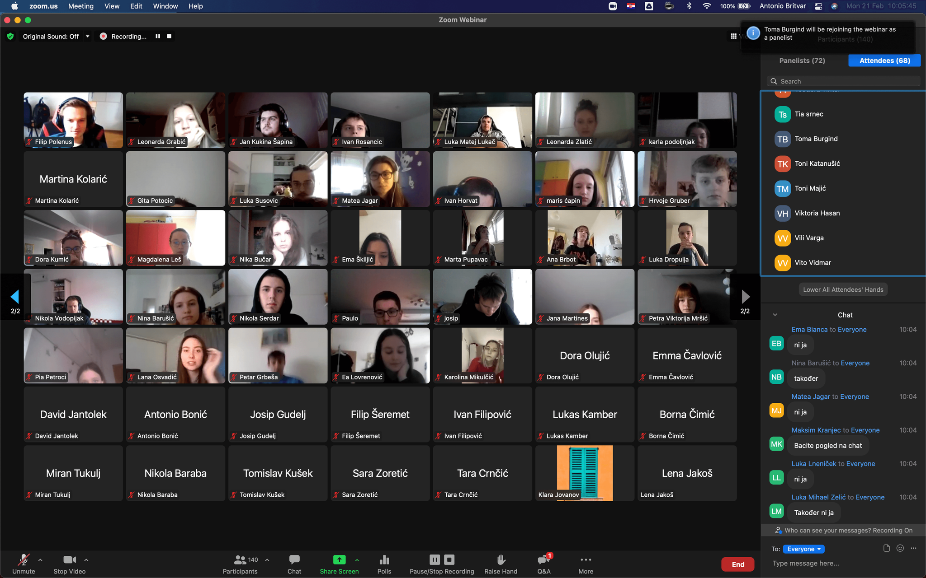Expand audio options caret next to Unmute
The width and height of the screenshot is (926, 578).
tap(40, 560)
